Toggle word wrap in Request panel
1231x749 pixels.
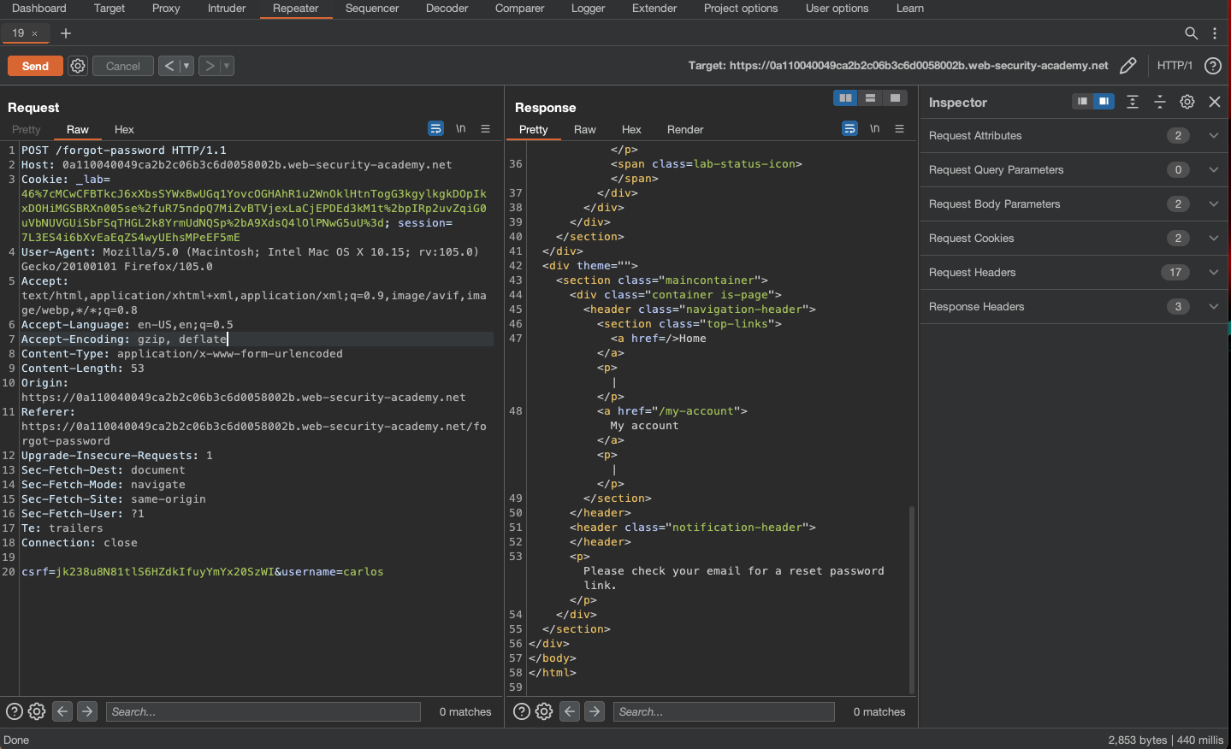435,129
